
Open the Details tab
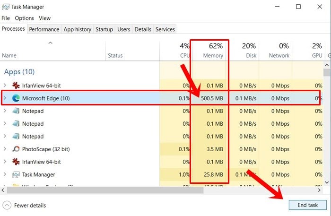click(143, 29)
